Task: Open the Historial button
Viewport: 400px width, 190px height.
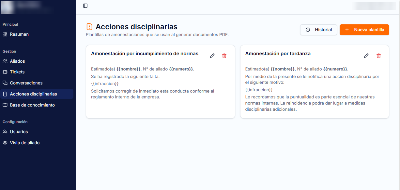Action: [318, 30]
